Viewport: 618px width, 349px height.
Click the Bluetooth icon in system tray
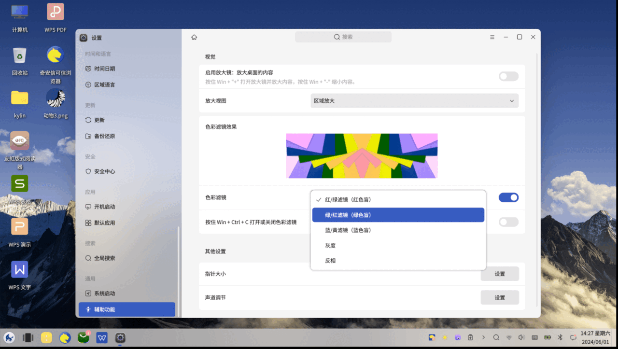click(x=560, y=337)
